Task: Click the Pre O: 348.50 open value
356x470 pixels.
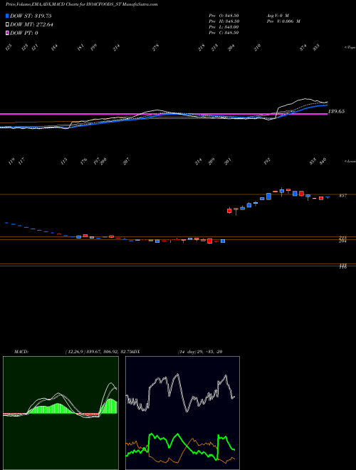Action: tap(224, 16)
